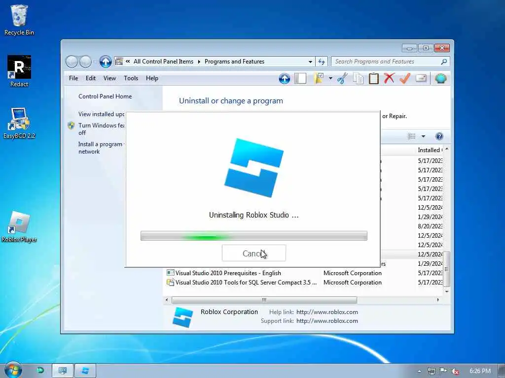Click View installed updates link
This screenshot has width=505, height=378.
(x=102, y=114)
